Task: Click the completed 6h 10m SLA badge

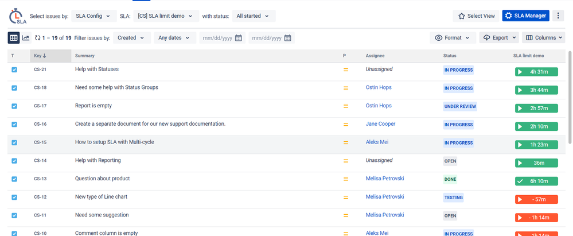Action: pos(536,181)
